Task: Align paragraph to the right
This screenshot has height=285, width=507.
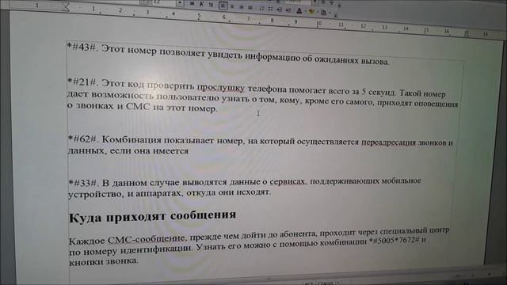Action: click(x=241, y=7)
